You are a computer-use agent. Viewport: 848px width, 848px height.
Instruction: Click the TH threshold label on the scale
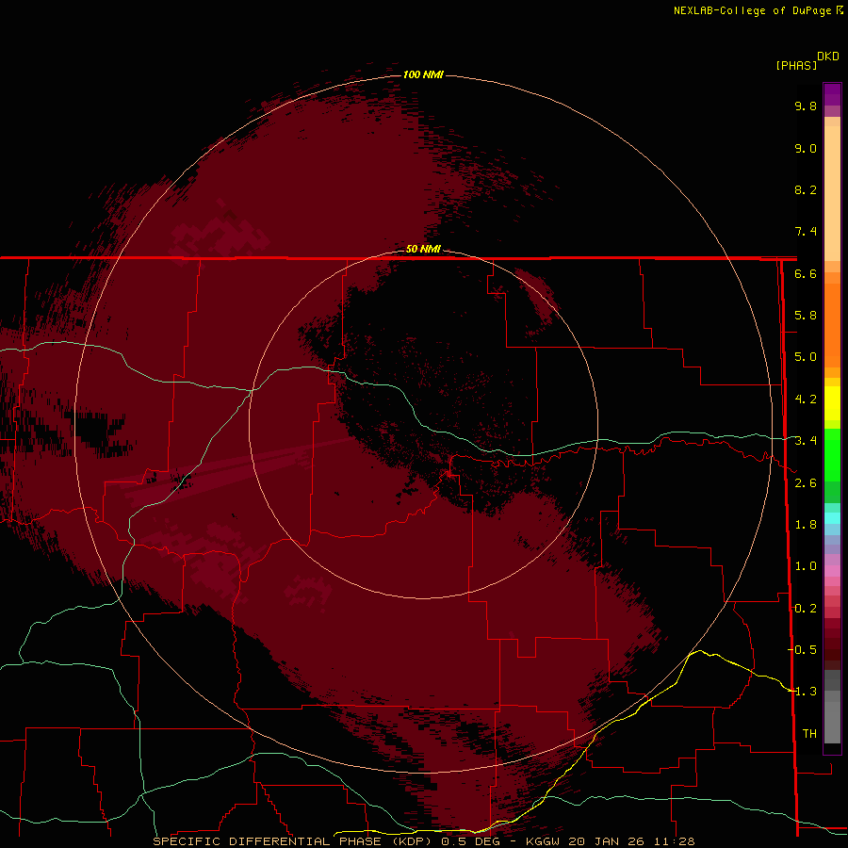coord(809,734)
